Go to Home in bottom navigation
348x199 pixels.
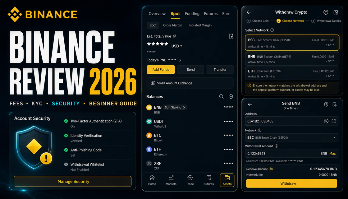(152, 180)
